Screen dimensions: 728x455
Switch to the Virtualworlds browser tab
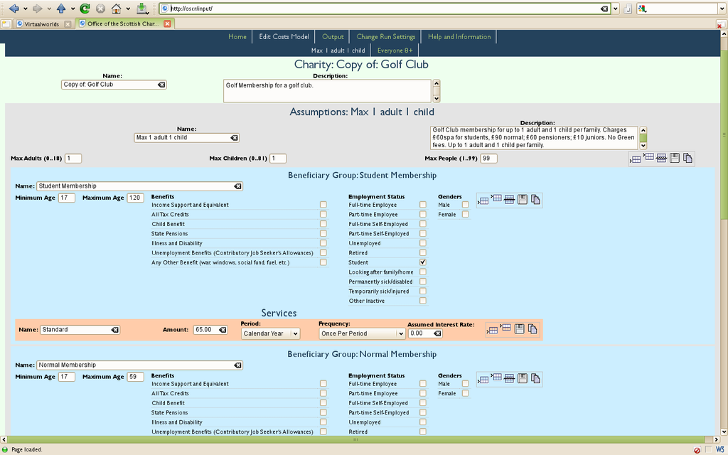[37, 23]
